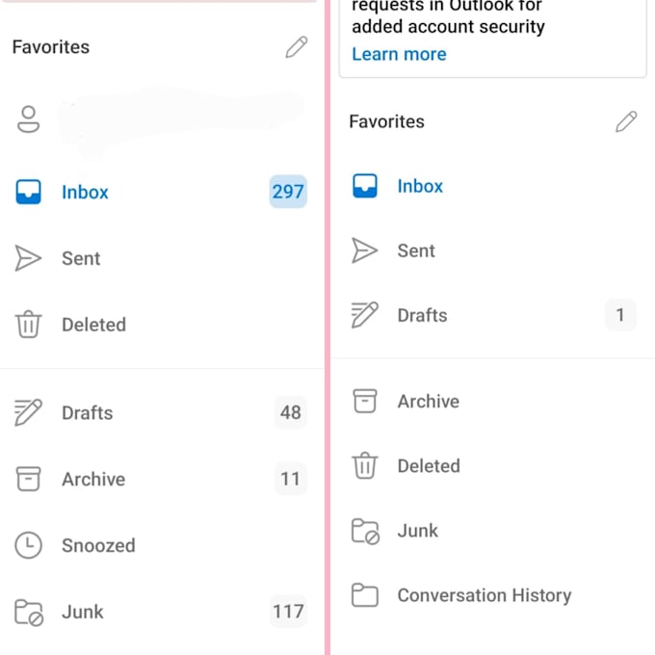Open Junk folder with 117 items
The height and width of the screenshot is (655, 655).
(x=162, y=612)
